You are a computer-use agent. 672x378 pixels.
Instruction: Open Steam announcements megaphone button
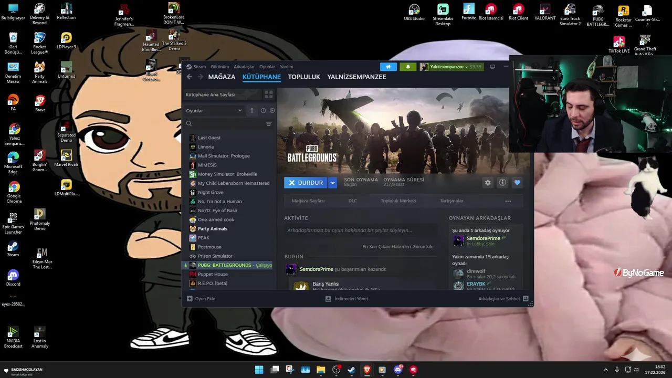coord(388,67)
